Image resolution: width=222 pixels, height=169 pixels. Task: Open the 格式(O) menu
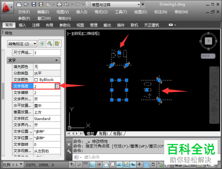(x=101, y=12)
